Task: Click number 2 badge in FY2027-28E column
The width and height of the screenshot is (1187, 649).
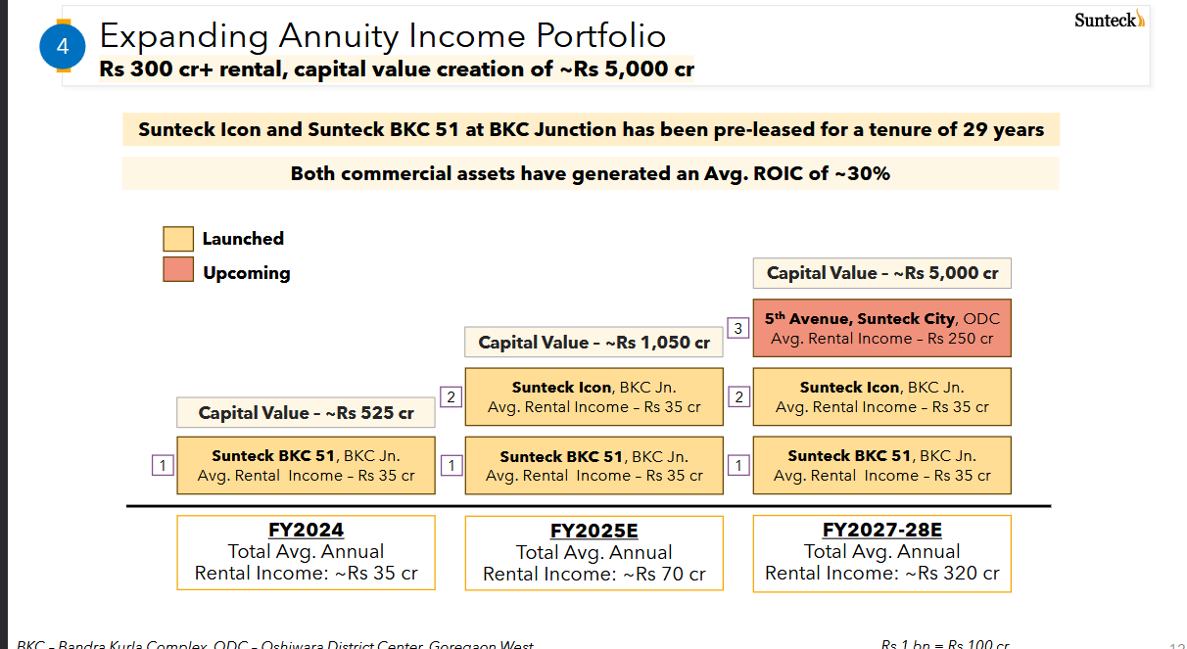Action: pyautogui.click(x=738, y=397)
